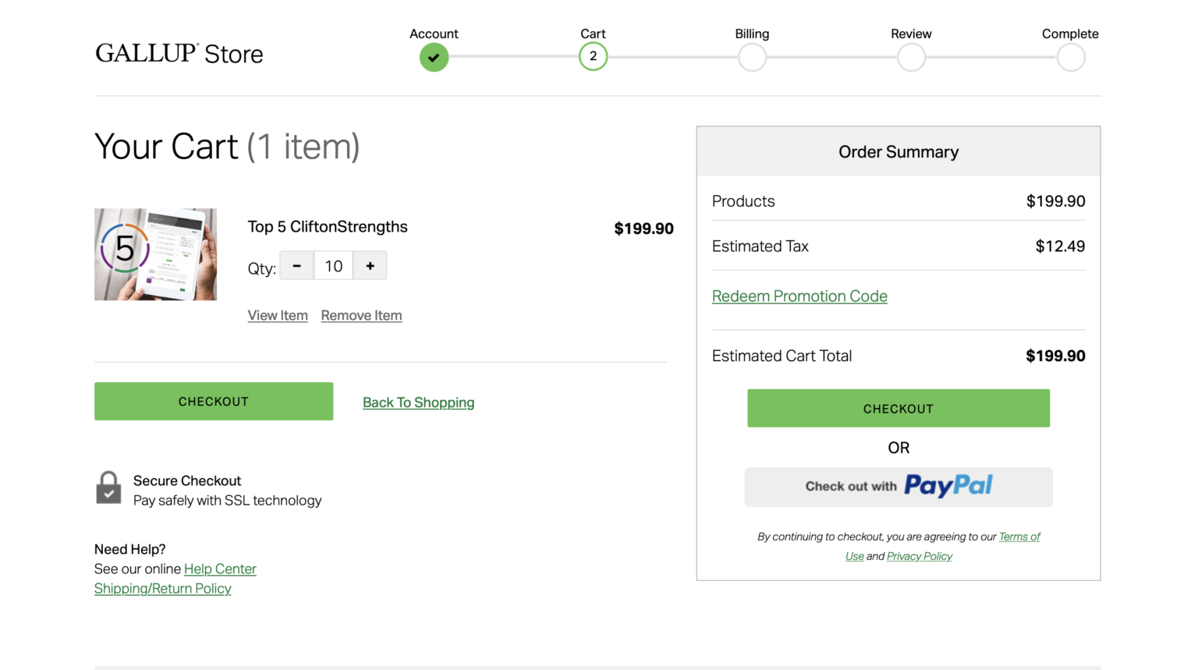This screenshot has height=670, width=1198.
Task: Select the Cart step circle numbered 2
Action: [593, 56]
